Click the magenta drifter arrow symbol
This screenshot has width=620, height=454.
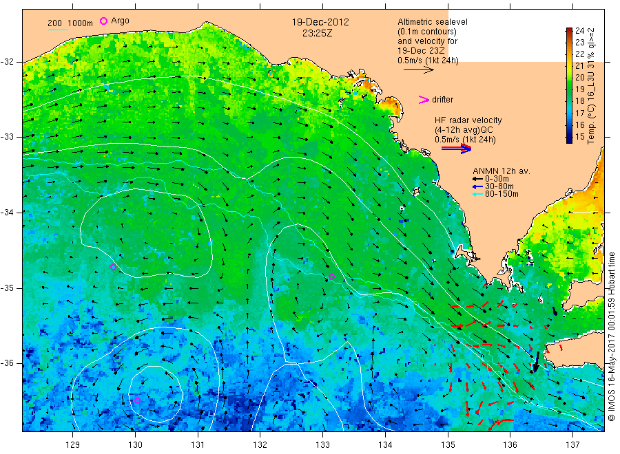pos(424,100)
